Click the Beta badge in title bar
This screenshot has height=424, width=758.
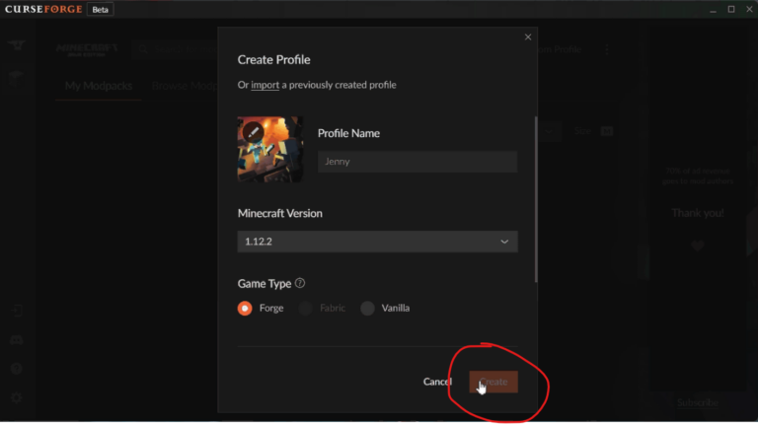(100, 10)
